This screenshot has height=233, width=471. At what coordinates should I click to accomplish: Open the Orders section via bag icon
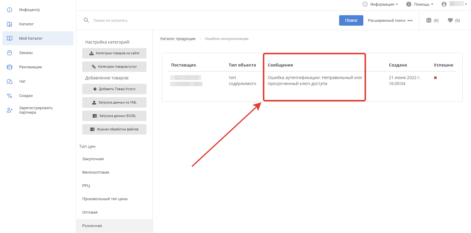[x=10, y=53]
